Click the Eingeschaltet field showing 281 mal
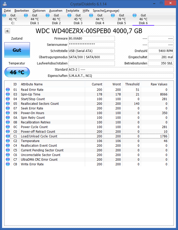Viewport: 178px width, 230px height. (161, 57)
